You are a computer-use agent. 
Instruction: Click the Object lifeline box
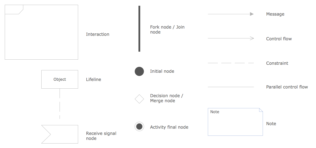[60, 79]
